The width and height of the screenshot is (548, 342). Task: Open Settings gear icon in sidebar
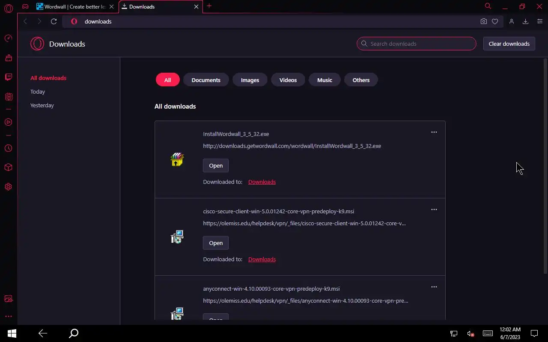click(x=8, y=187)
